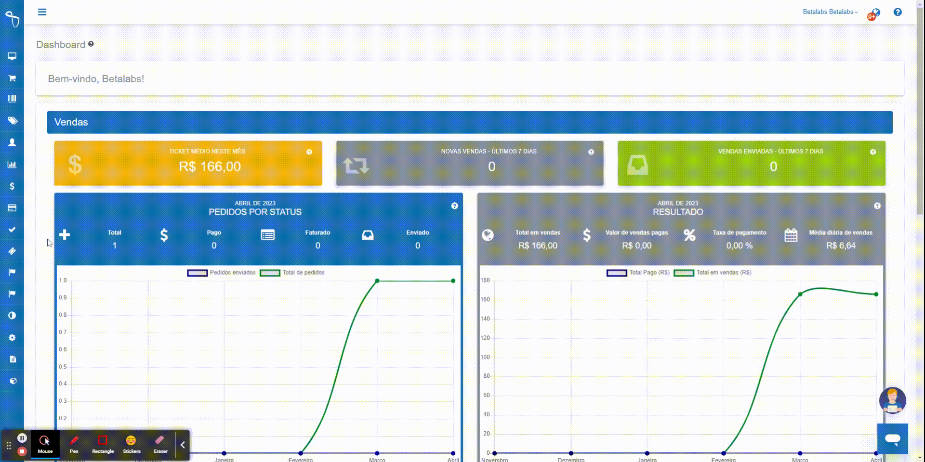Open the tags sidebar icon
925x462 pixels.
coord(12,121)
